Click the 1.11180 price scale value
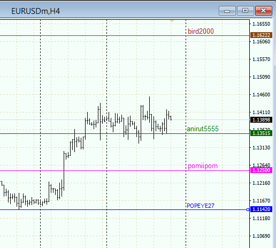Viewport: 276px width, 248px height. (x=262, y=219)
